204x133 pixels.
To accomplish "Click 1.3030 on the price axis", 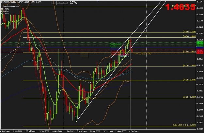I will point(200,103).
